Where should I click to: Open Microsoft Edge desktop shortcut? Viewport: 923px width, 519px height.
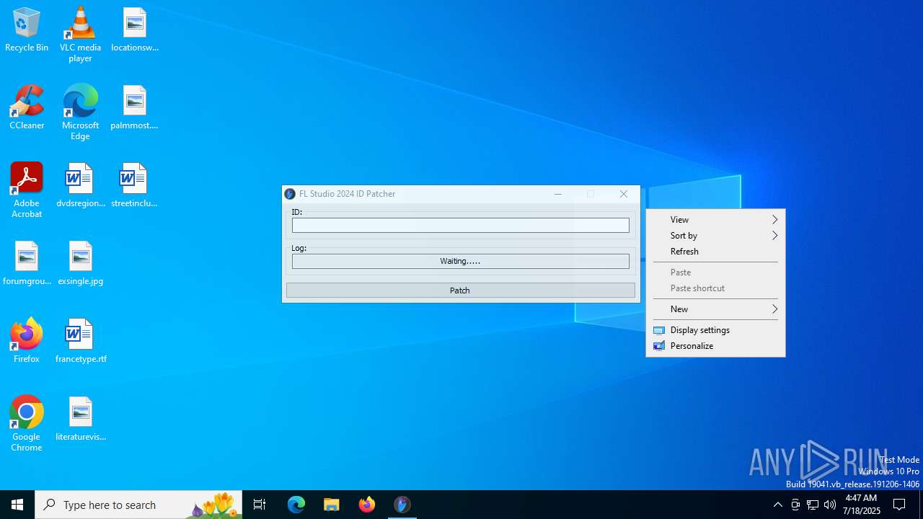(x=80, y=112)
